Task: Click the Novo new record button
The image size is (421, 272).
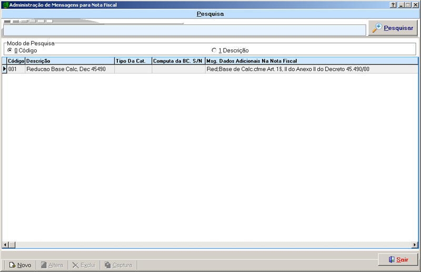Action: tap(20, 265)
